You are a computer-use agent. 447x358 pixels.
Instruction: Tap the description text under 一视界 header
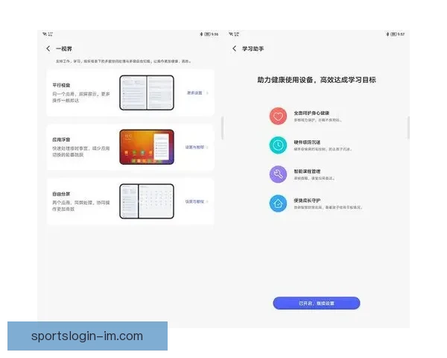coord(123,61)
